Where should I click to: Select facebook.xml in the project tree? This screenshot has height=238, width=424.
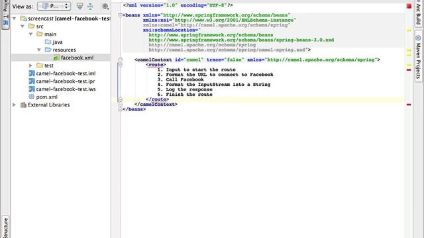tap(77, 58)
